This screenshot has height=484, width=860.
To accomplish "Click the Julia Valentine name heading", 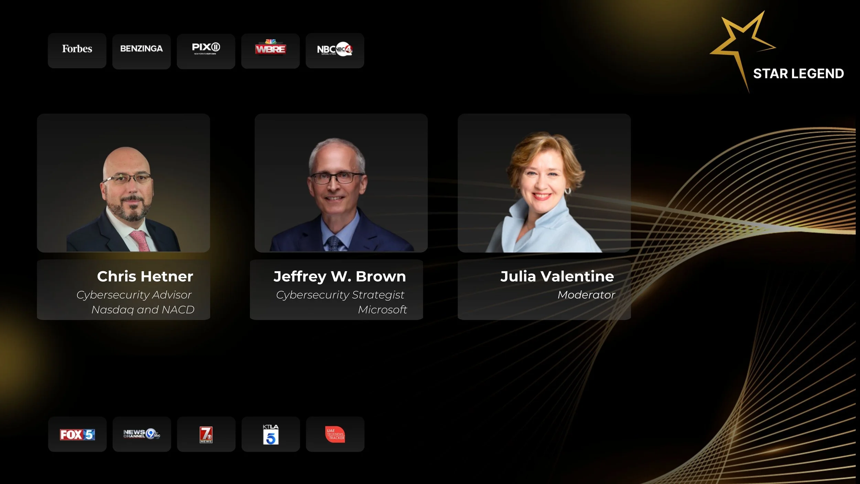I will tap(557, 276).
